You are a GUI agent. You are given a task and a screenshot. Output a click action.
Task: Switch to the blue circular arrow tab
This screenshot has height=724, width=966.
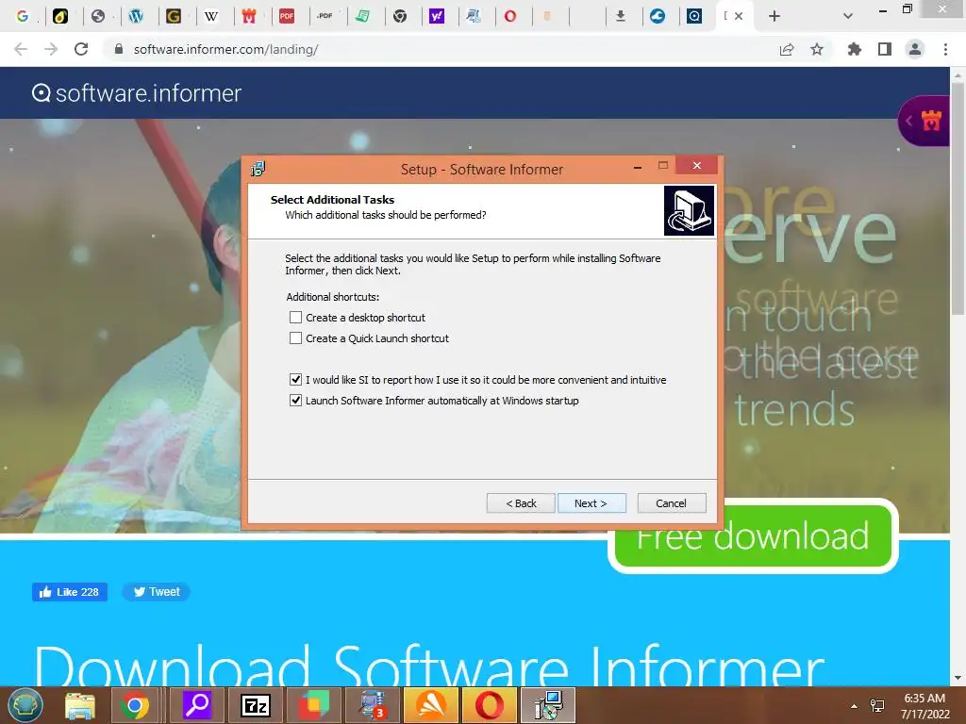pos(658,16)
